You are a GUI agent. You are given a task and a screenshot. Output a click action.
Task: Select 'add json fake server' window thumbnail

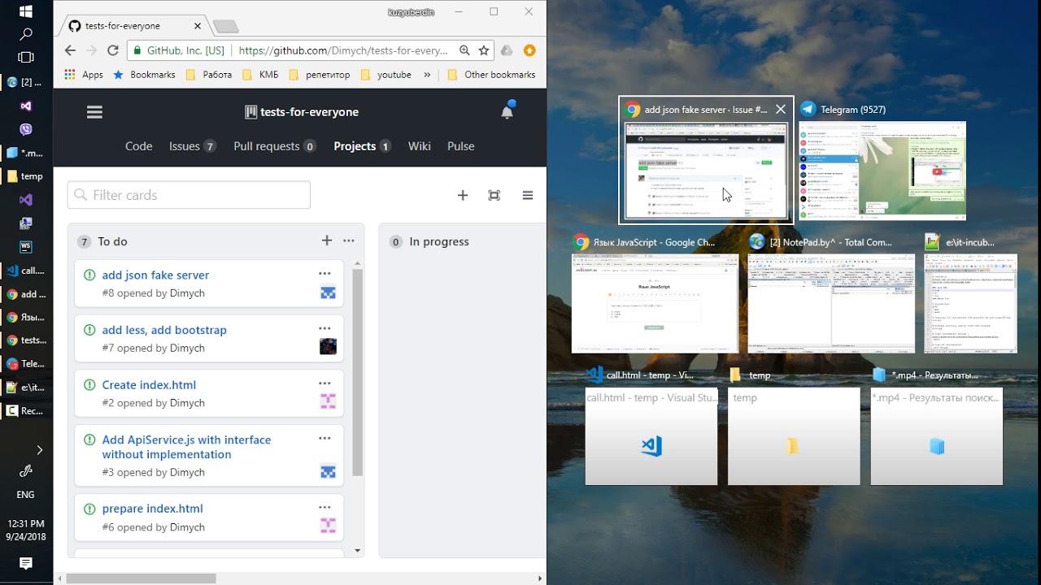click(x=706, y=171)
